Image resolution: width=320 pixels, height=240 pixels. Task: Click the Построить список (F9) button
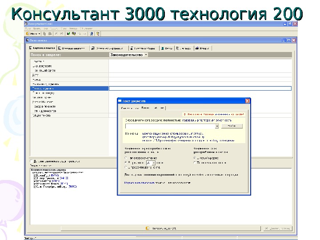coord(160,228)
